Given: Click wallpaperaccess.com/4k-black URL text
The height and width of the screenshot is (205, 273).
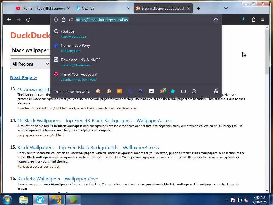Looking at the screenshot, I should click(41, 135).
